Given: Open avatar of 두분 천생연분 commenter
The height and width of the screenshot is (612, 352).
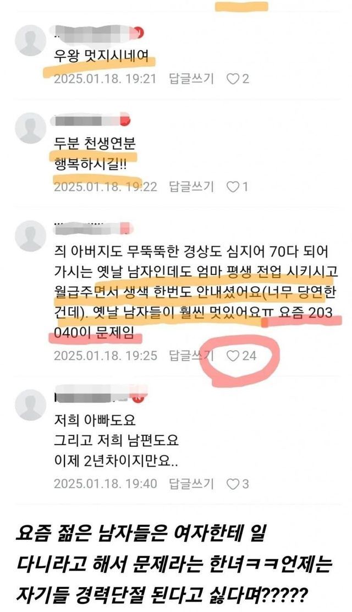Looking at the screenshot, I should coord(30,128).
